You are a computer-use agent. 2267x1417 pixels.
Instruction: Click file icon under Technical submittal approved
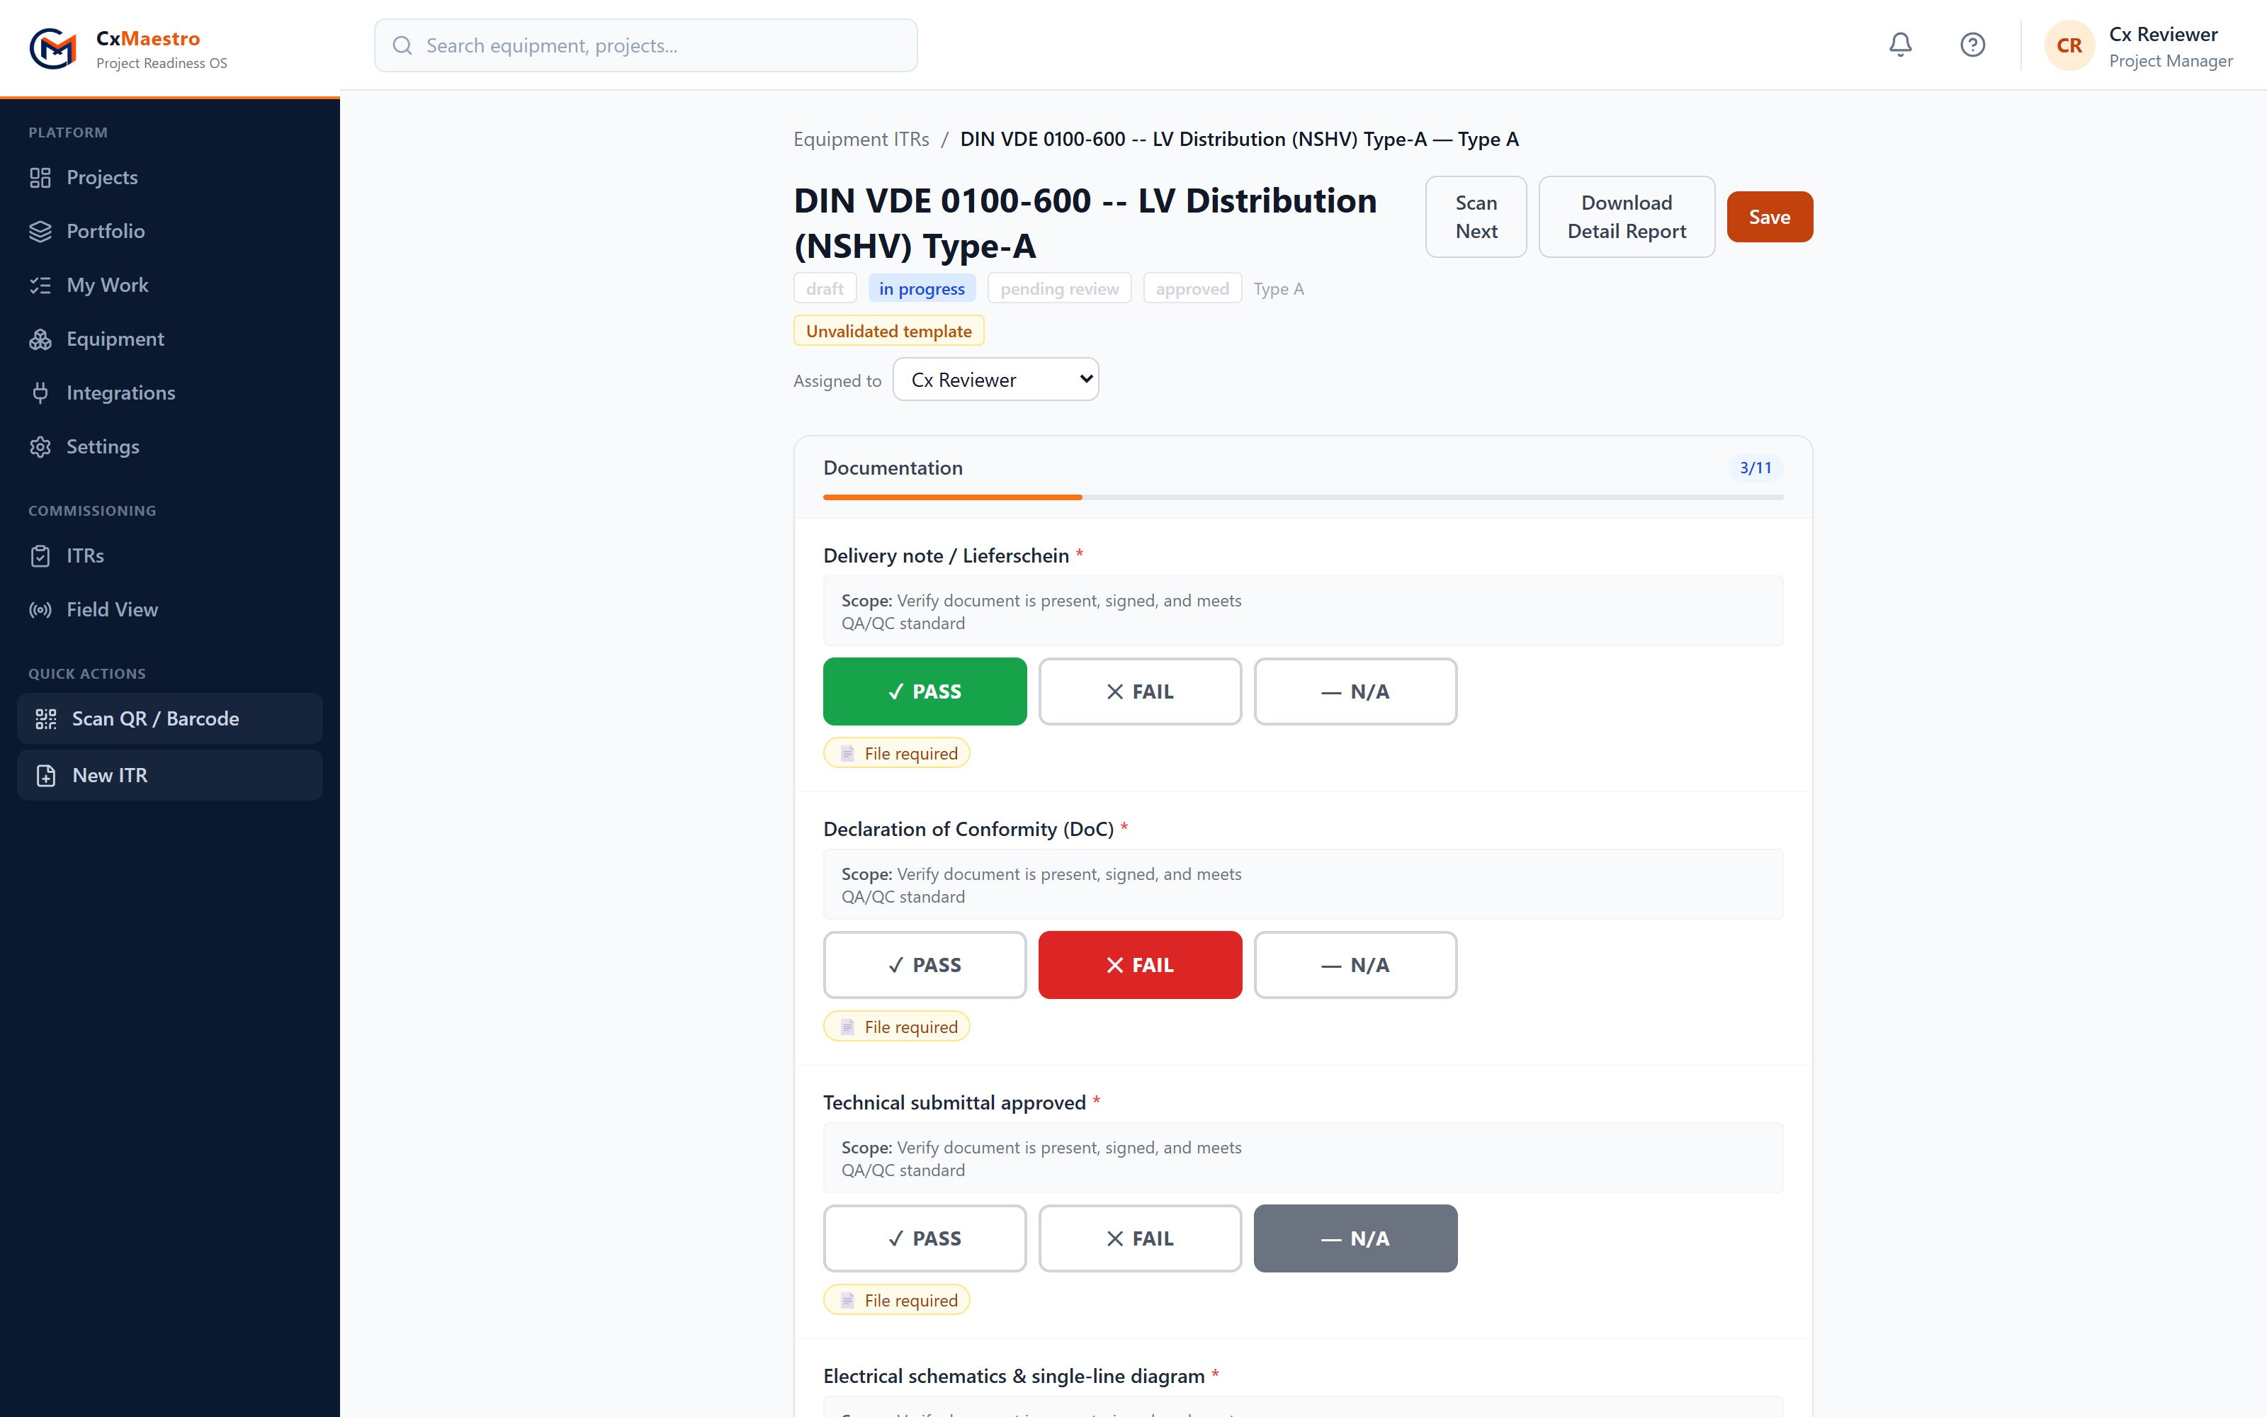point(848,1301)
